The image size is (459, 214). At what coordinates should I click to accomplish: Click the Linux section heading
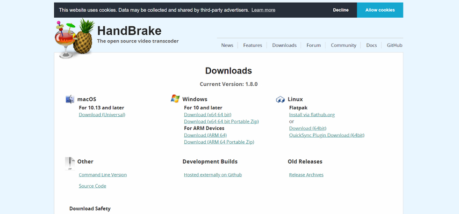coord(295,99)
